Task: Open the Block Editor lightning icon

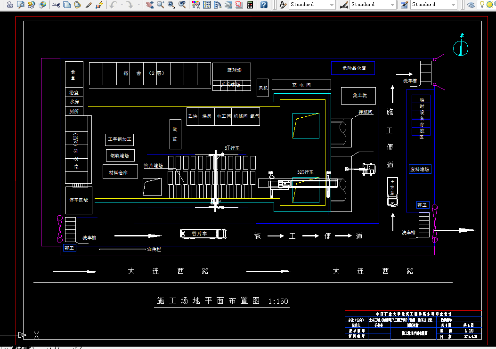Action: tap(99, 4)
